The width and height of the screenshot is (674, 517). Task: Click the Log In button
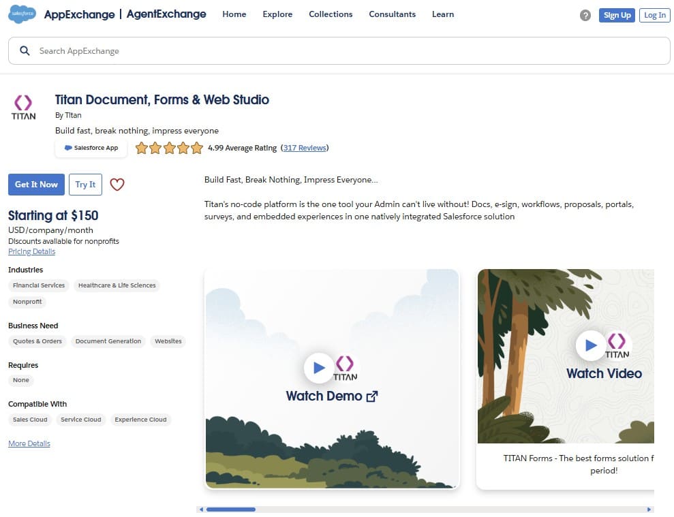pos(655,15)
